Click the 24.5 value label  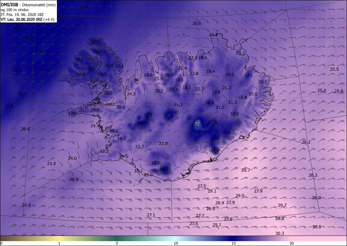123,156
